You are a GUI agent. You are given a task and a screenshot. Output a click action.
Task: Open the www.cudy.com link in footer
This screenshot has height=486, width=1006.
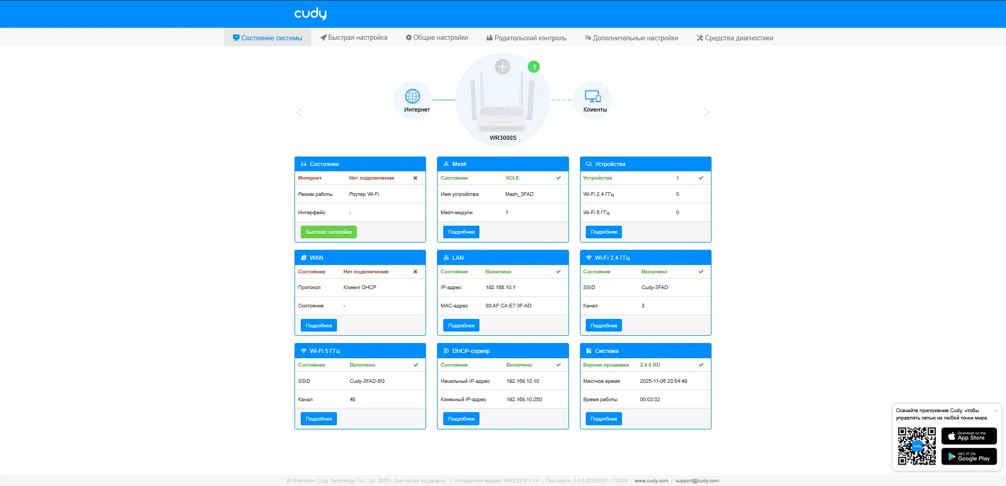(x=651, y=480)
